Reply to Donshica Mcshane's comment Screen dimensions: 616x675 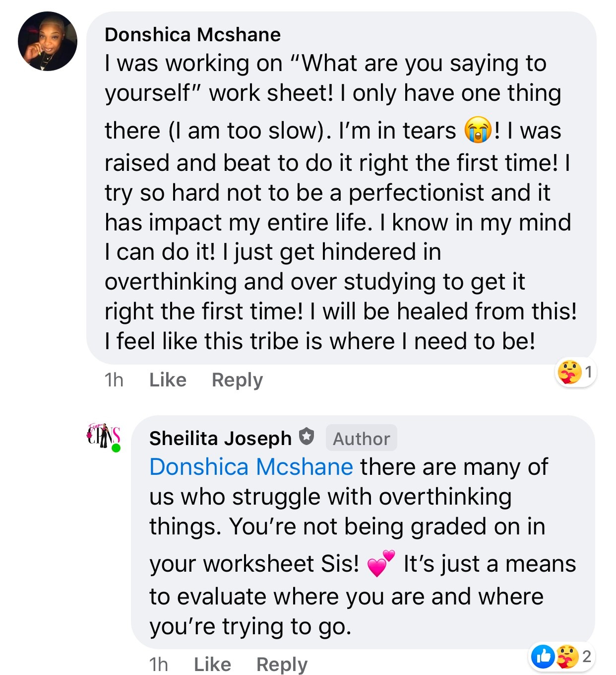237,380
